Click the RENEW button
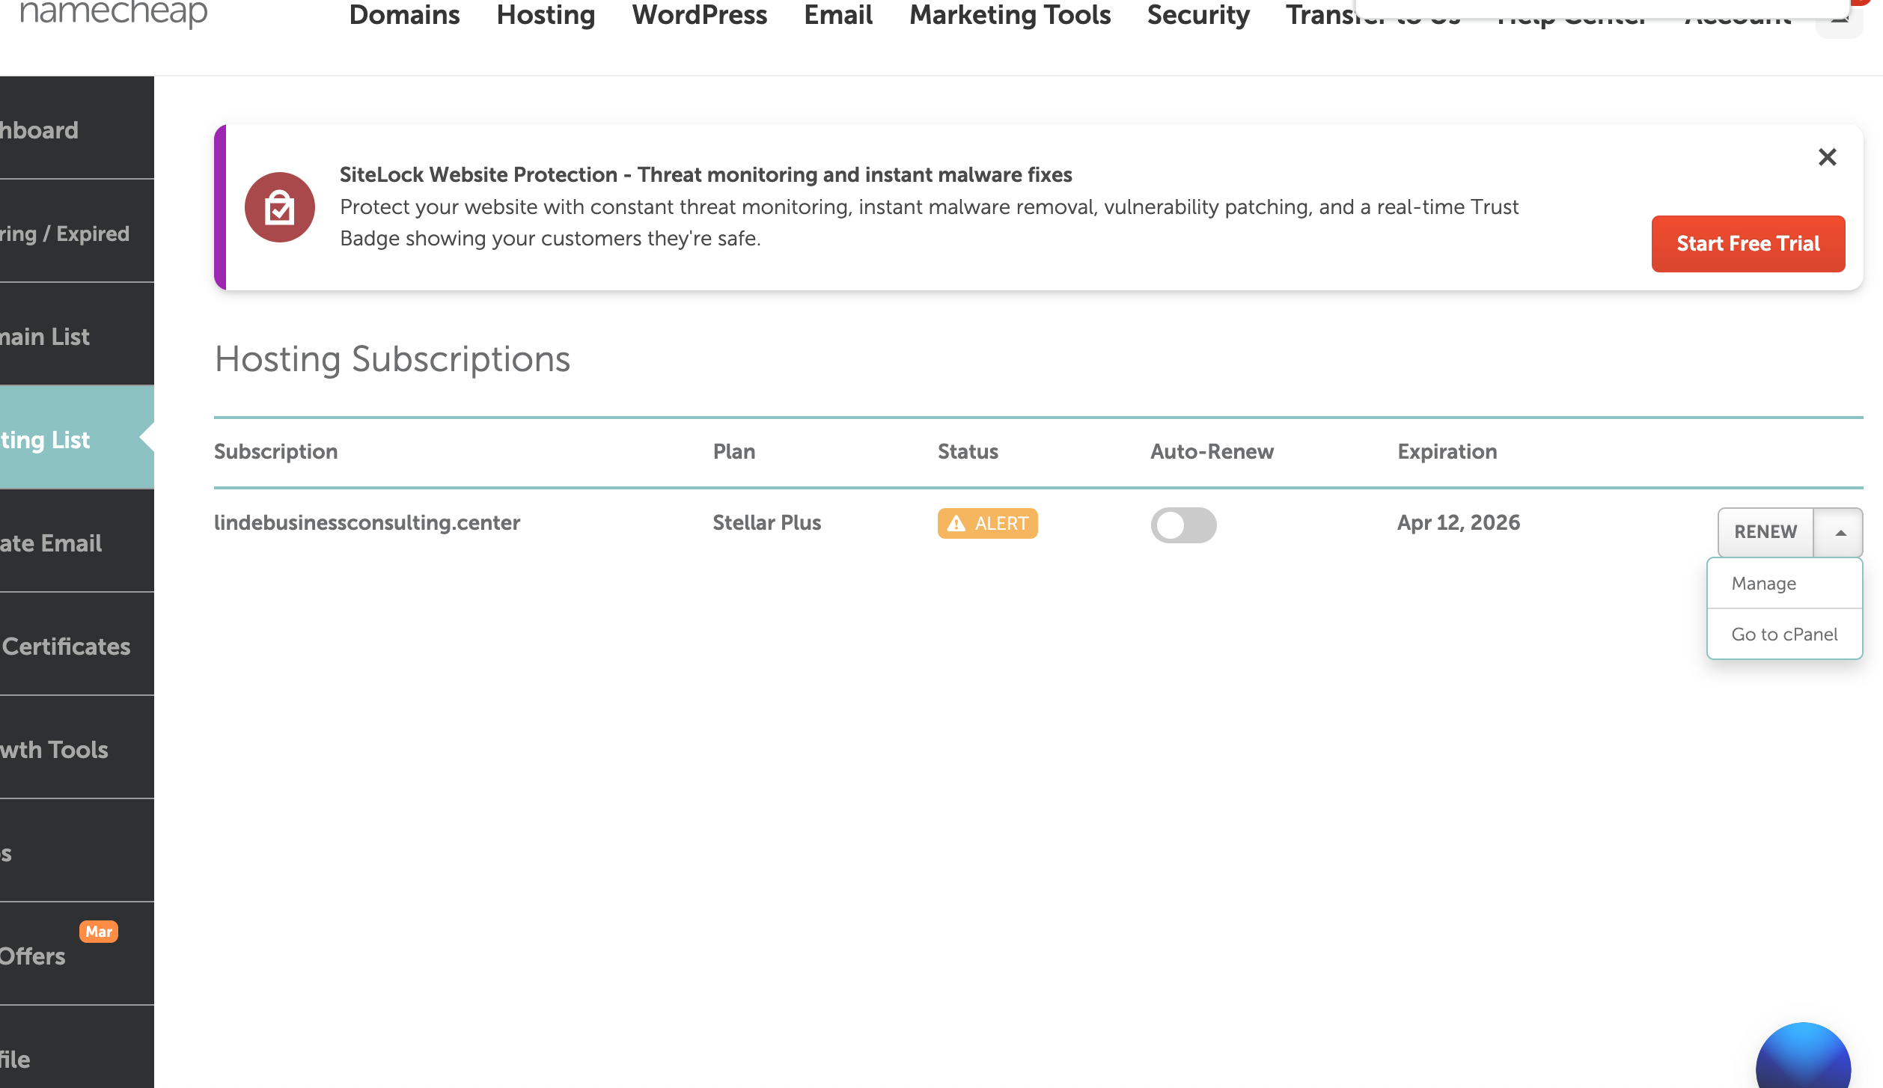 (1765, 532)
